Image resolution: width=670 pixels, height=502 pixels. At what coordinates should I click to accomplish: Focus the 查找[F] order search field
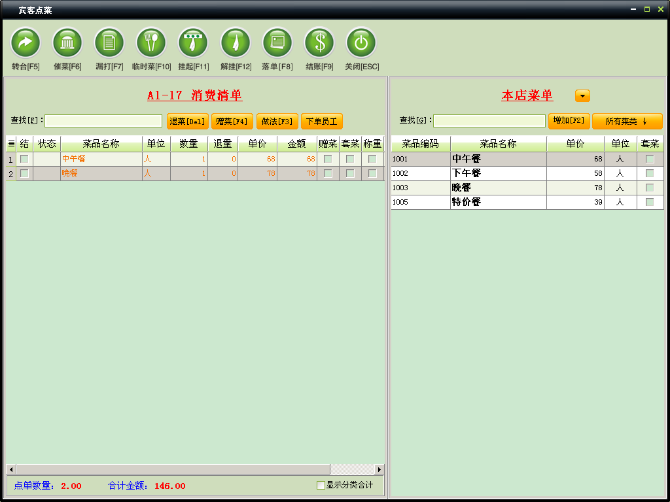coord(103,121)
